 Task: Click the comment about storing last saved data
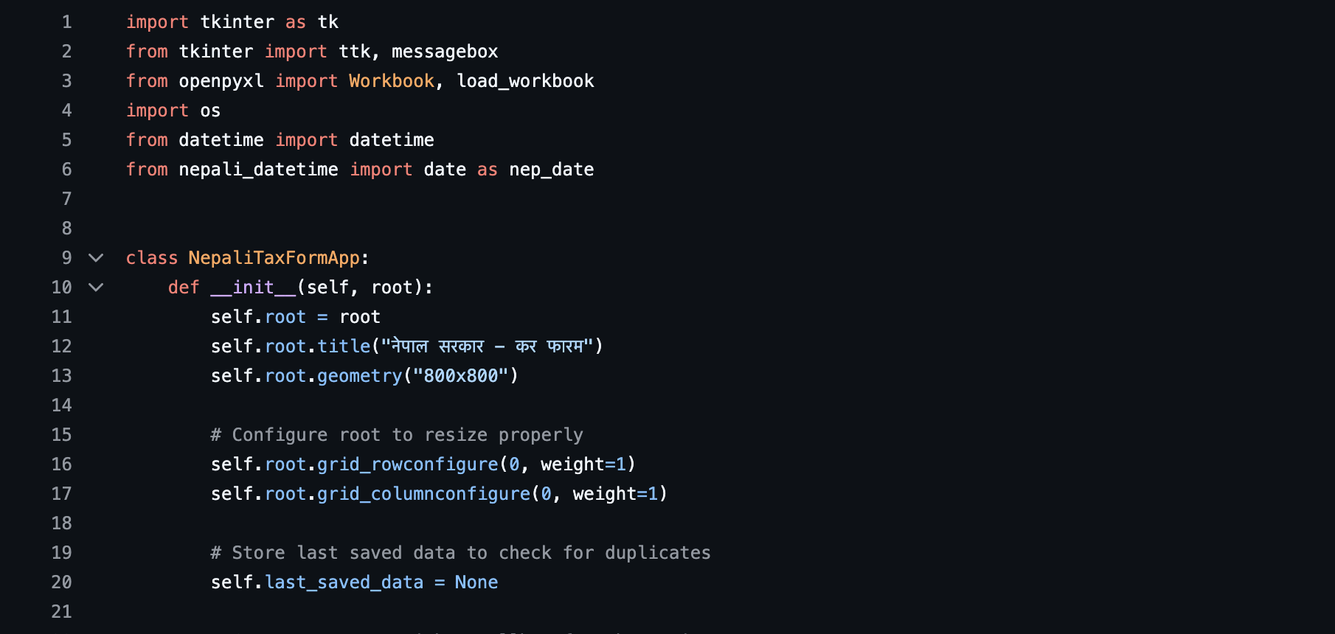(461, 553)
